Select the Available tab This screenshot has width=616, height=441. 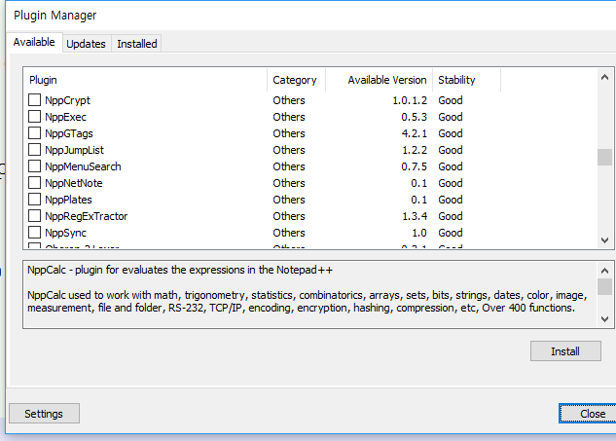click(34, 42)
